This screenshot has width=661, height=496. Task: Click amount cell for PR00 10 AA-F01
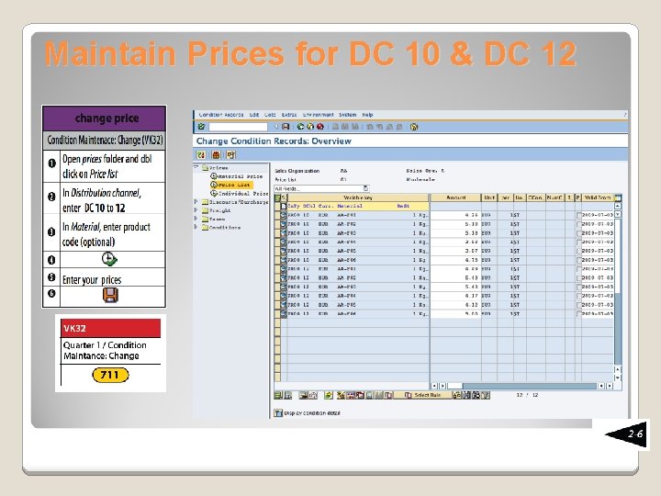[455, 215]
